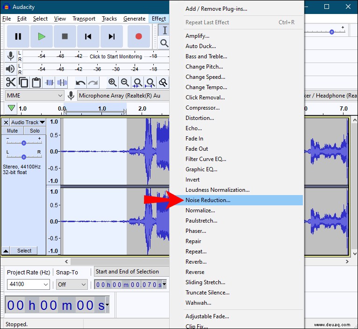Click Click to Start Monitoring meter
This screenshot has width=358, height=329.
coord(116,56)
